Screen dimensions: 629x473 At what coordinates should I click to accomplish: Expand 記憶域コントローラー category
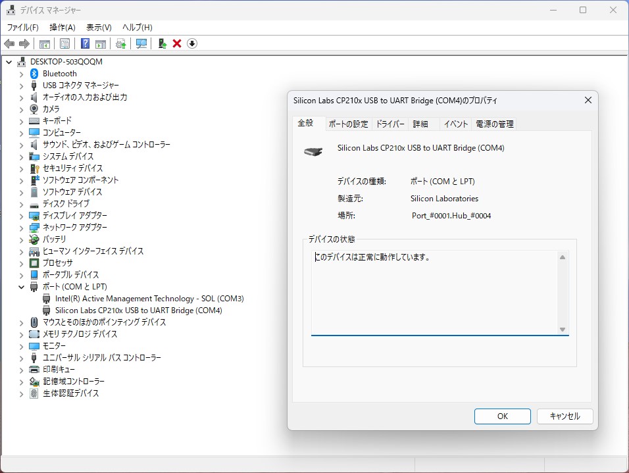(21, 382)
